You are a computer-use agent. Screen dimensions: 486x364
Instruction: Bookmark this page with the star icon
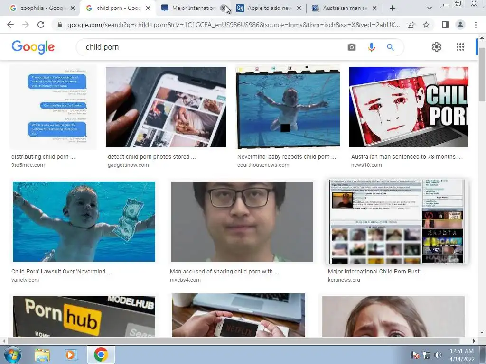point(426,25)
